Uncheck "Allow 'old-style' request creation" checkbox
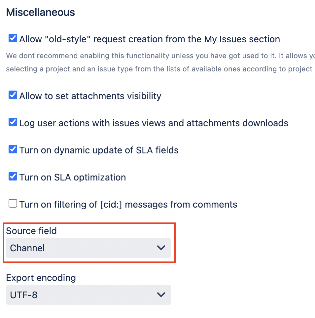315x318 pixels. pos(13,38)
